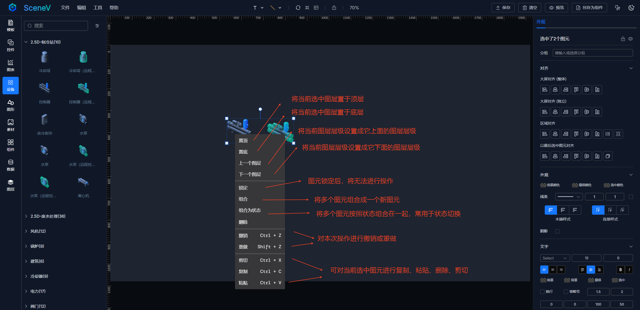Open the 文件 menu

pos(65,8)
